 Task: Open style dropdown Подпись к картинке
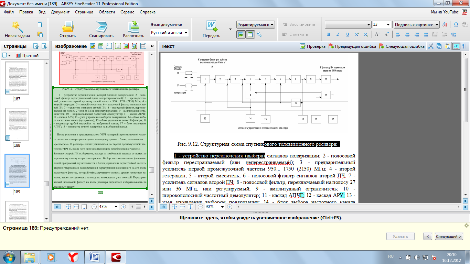(417, 24)
